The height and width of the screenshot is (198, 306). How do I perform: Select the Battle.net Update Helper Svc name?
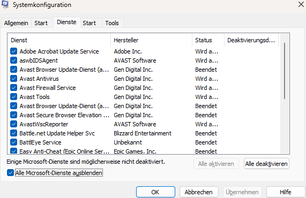57,133
